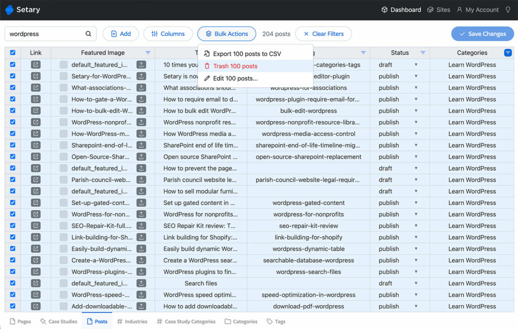Click filter icon in slug column header

[x=363, y=53]
